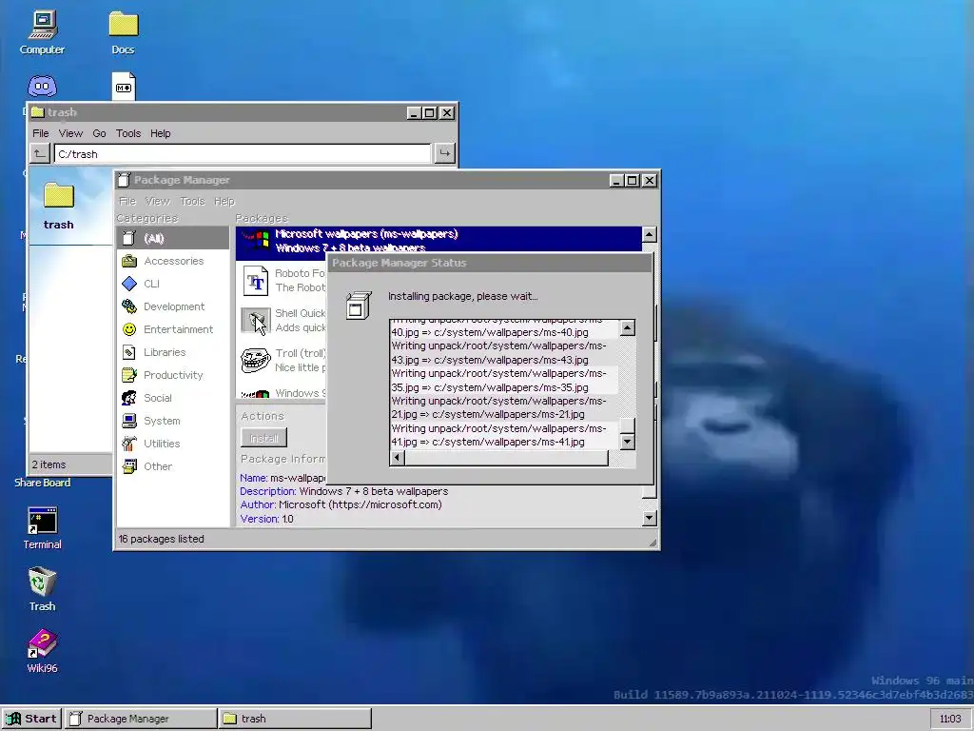974x731 pixels.
Task: Select the trash folder icon in explorer
Action: 58,206
